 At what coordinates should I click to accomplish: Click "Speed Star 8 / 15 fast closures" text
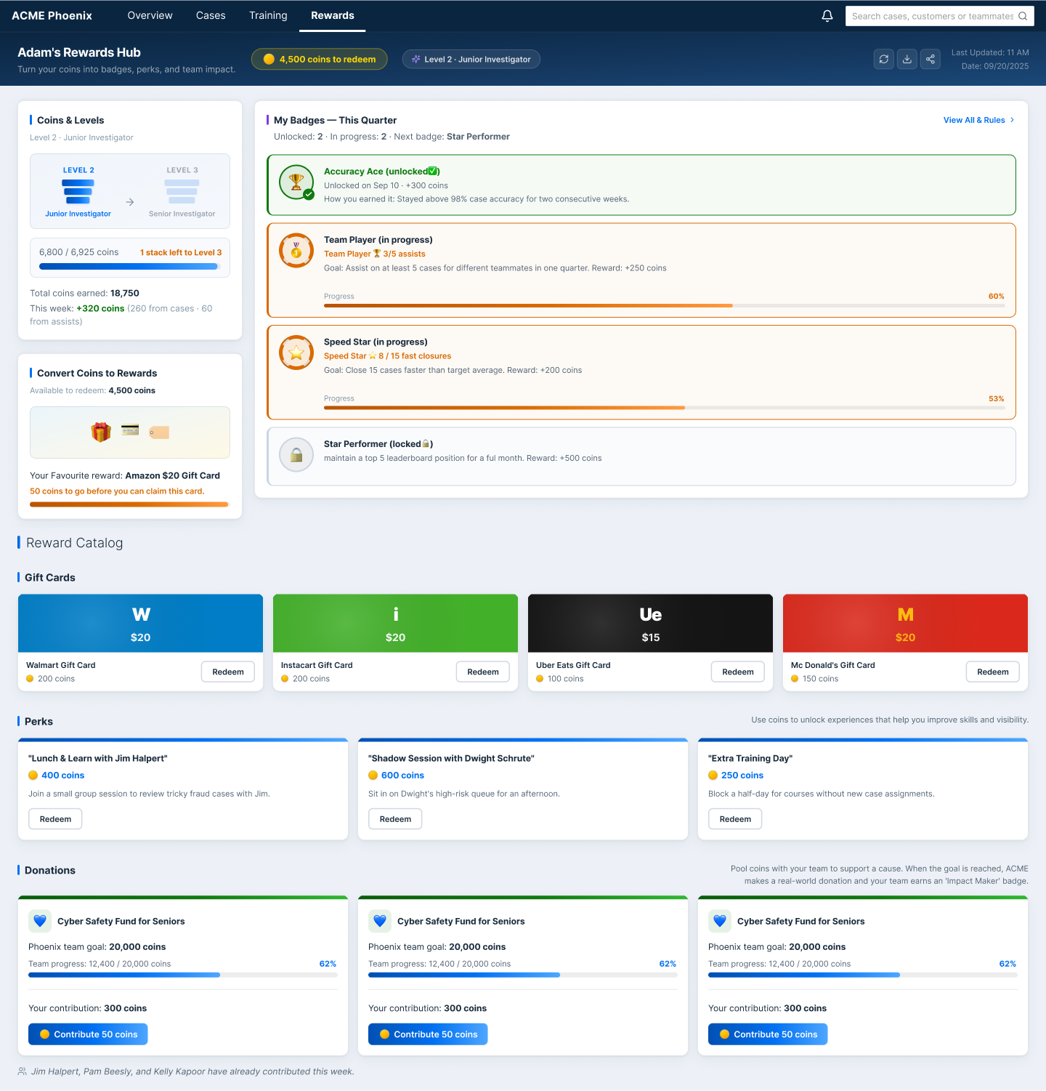tap(387, 356)
